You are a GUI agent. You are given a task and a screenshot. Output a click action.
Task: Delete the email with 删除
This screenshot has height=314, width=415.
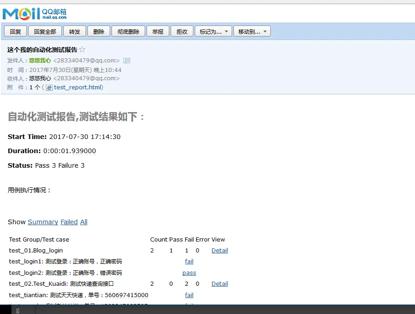coord(99,31)
